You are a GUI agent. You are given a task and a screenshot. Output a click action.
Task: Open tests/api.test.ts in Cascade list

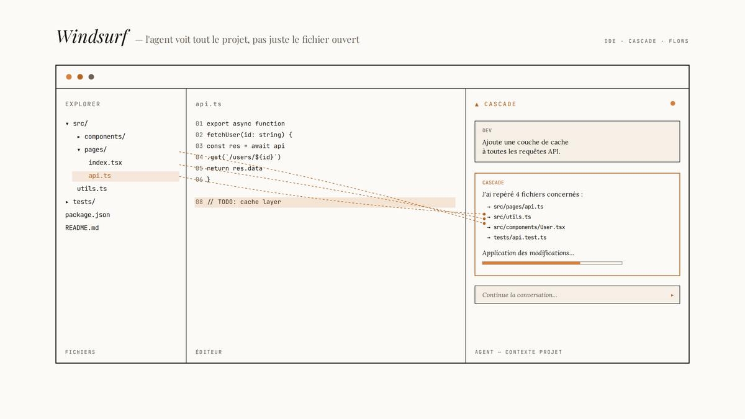pyautogui.click(x=517, y=238)
